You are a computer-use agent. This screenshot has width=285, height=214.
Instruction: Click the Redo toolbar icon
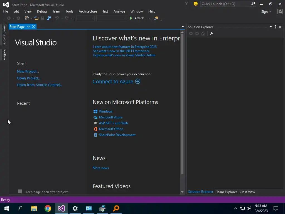pos(67,18)
